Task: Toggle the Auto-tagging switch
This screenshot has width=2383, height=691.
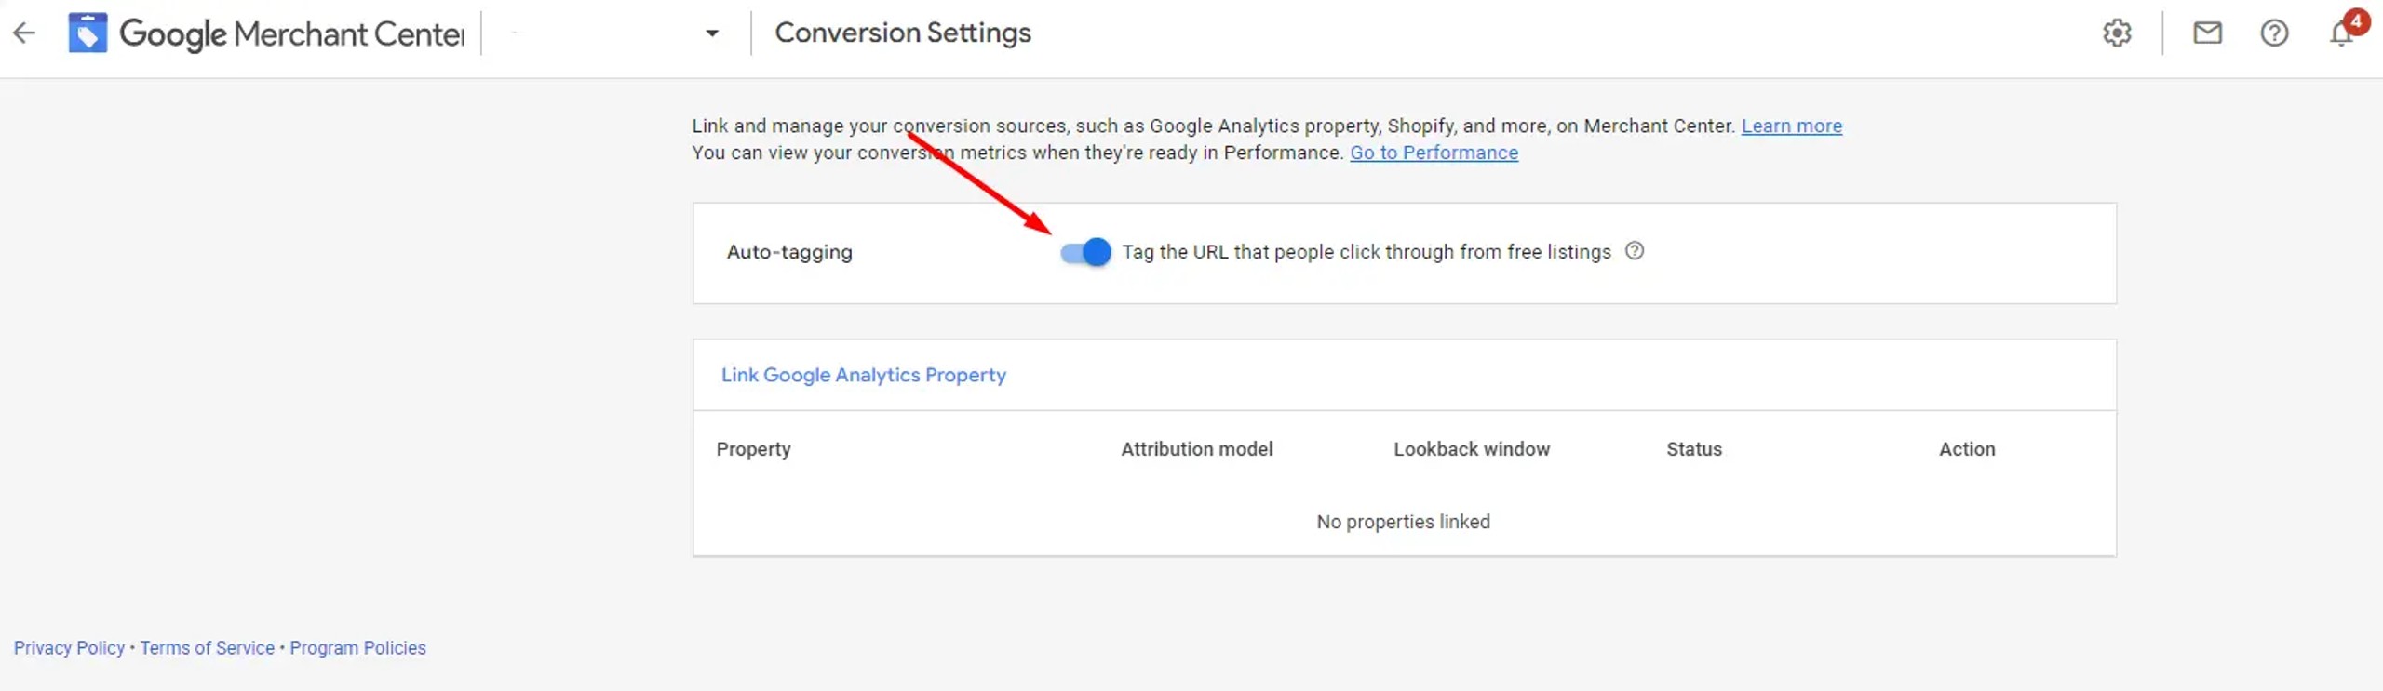Action: pyautogui.click(x=1085, y=252)
